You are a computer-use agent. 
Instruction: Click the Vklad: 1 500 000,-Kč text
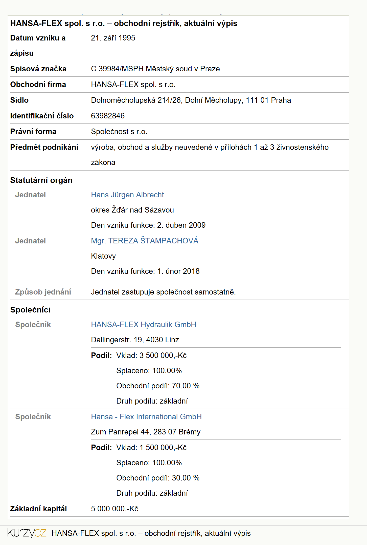[151, 448]
